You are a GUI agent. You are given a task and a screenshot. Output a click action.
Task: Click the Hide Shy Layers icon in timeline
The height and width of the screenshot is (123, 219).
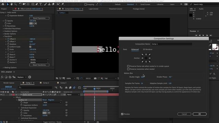(66, 87)
